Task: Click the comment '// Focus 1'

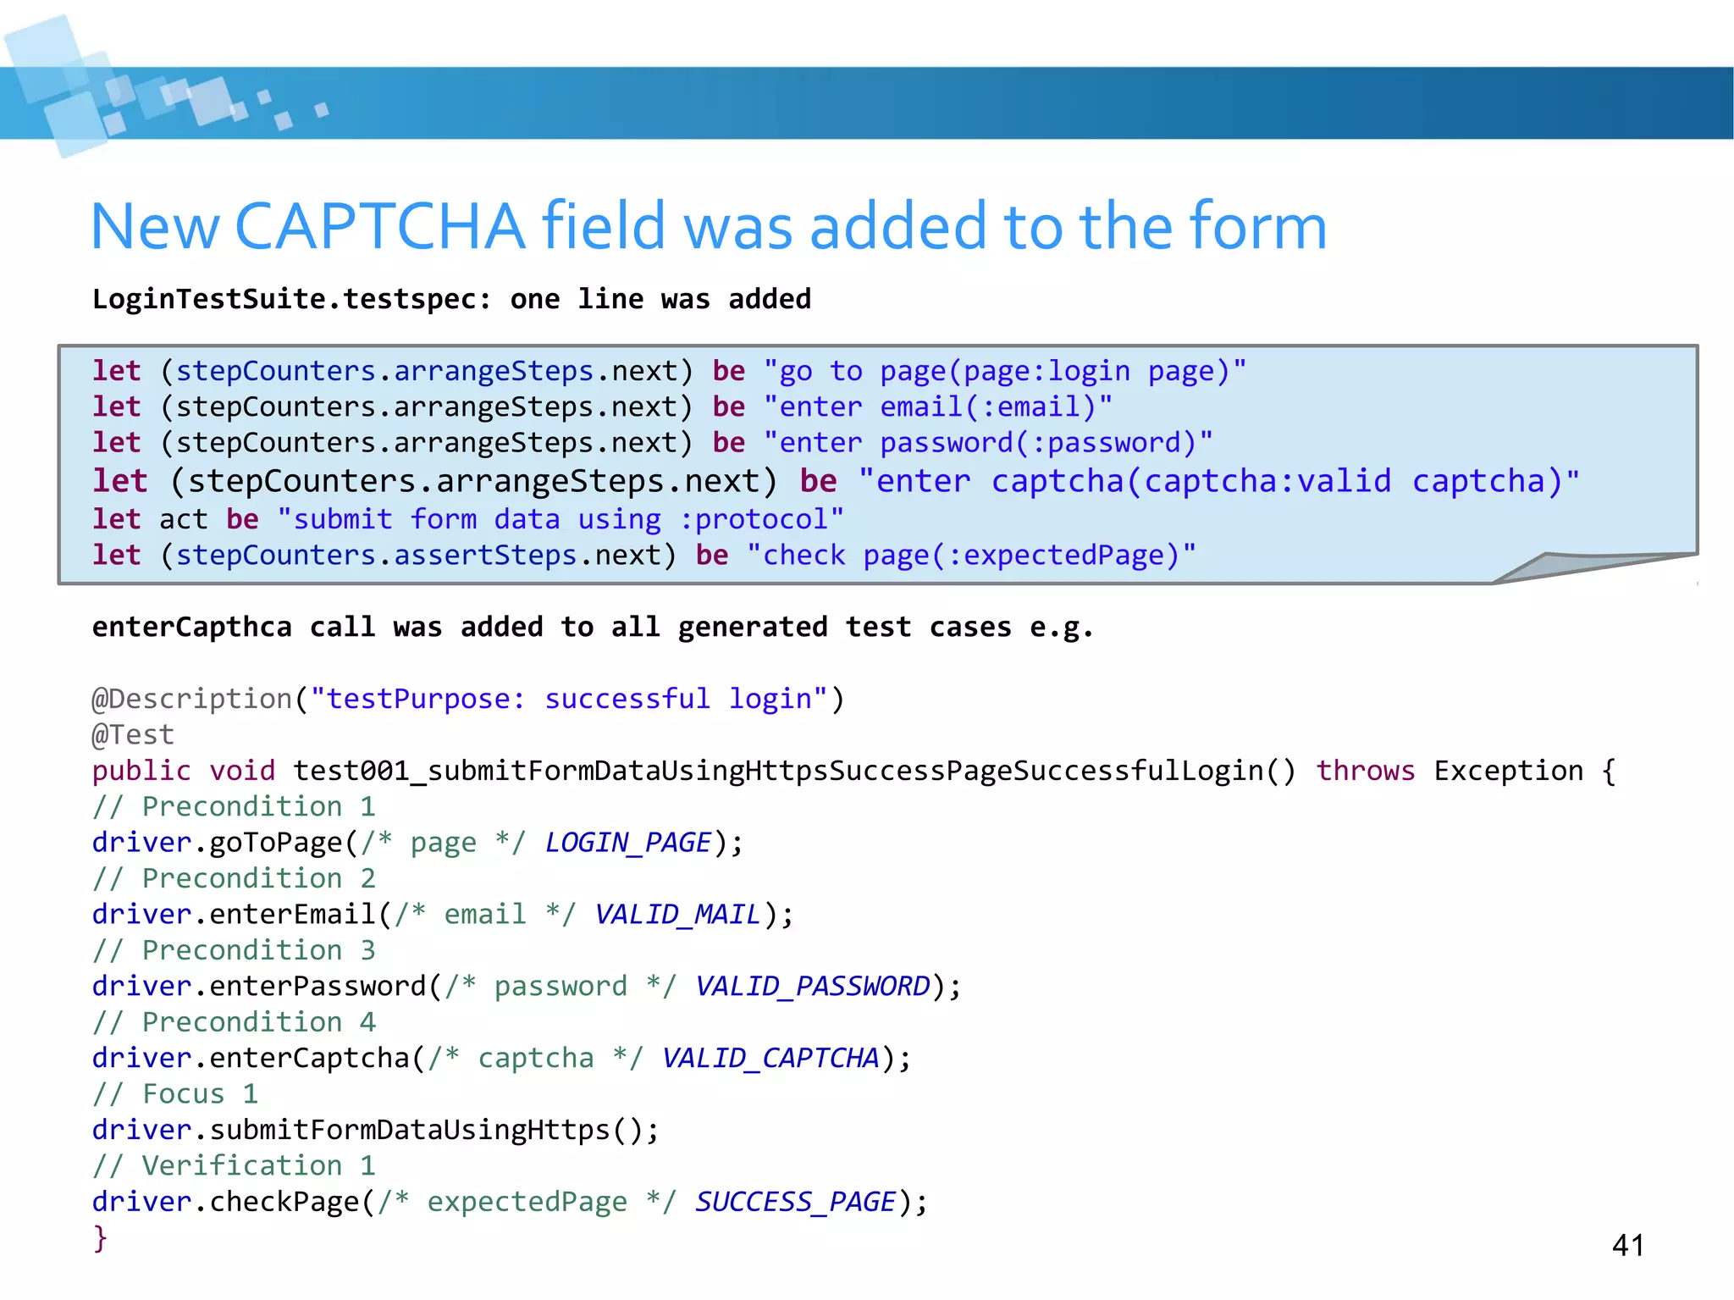Action: tap(175, 1094)
